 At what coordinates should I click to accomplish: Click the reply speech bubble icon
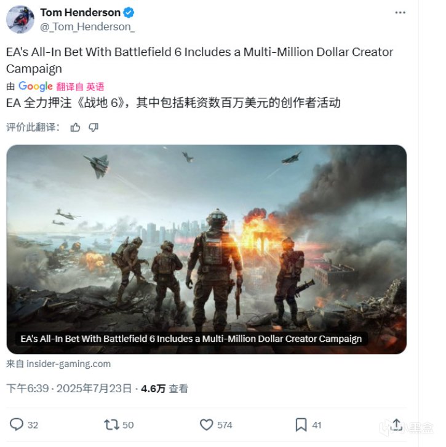pos(17,424)
